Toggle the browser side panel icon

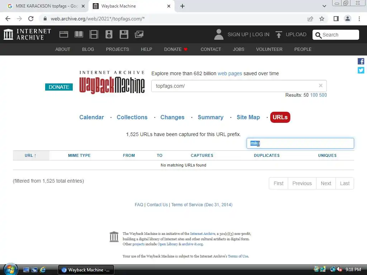(336, 19)
